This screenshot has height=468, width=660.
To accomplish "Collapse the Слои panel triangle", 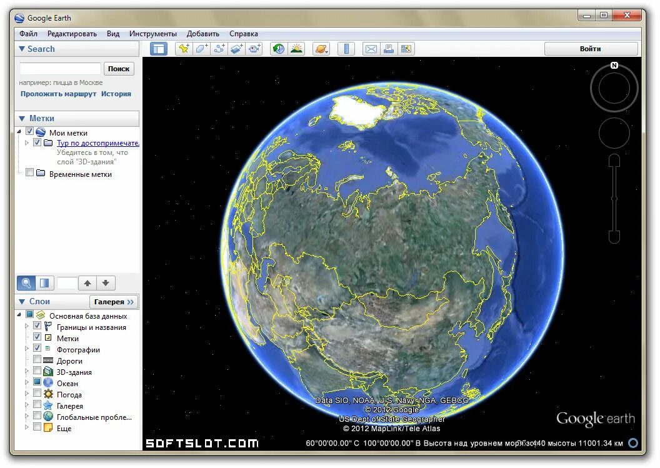I will (22, 302).
